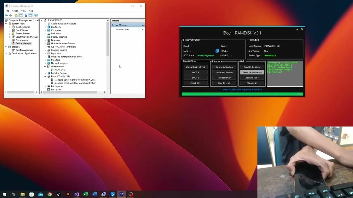The width and height of the screenshot is (353, 198).
Task: Open Task View from the taskbar
Action: click(13, 194)
